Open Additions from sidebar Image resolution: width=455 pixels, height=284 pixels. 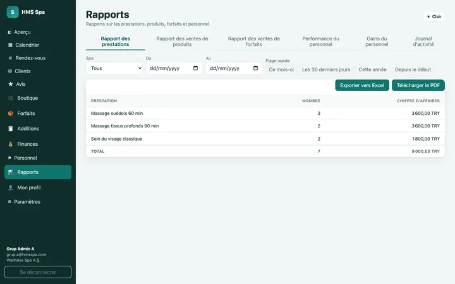click(38, 129)
